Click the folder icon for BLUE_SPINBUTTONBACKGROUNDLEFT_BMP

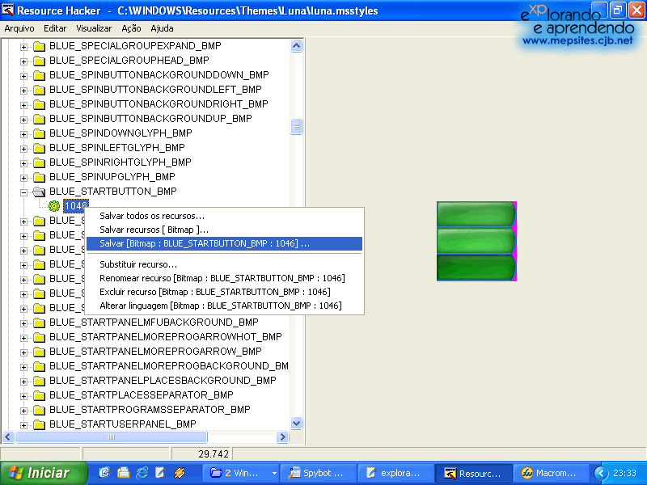click(x=39, y=90)
